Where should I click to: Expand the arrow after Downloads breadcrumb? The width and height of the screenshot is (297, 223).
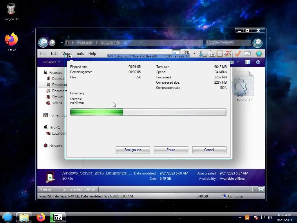point(125,43)
